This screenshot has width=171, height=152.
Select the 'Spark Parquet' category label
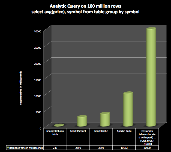coord(78,131)
